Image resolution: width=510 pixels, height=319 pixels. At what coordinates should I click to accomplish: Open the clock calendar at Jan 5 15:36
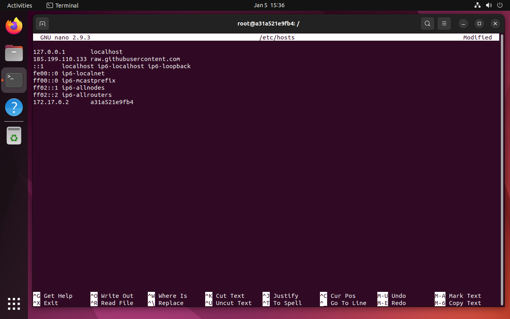(x=269, y=5)
